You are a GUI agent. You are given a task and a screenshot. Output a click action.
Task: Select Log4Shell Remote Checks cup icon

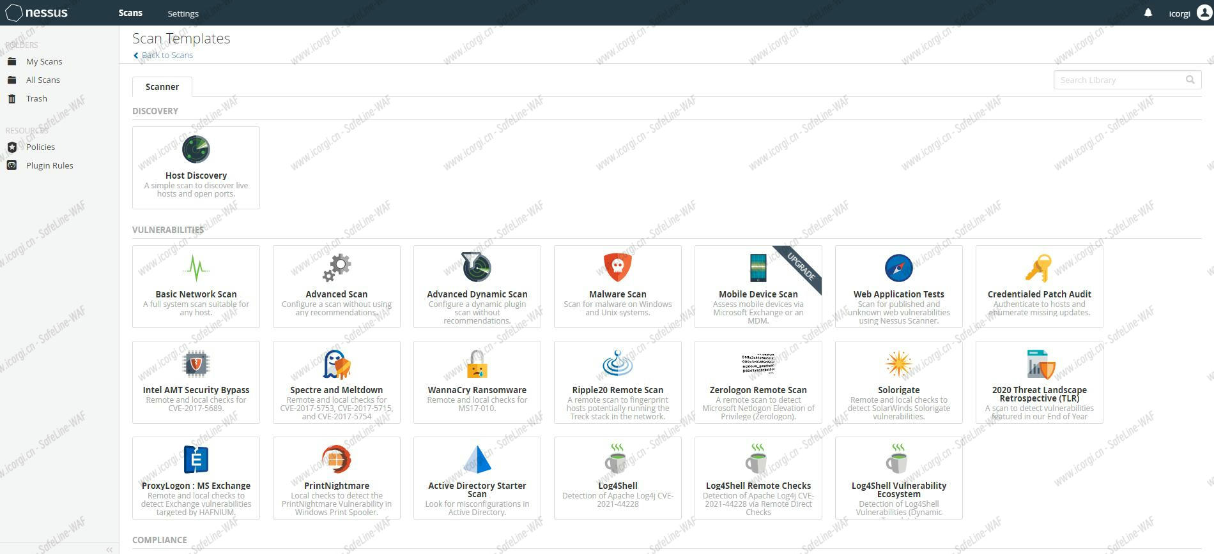(757, 459)
